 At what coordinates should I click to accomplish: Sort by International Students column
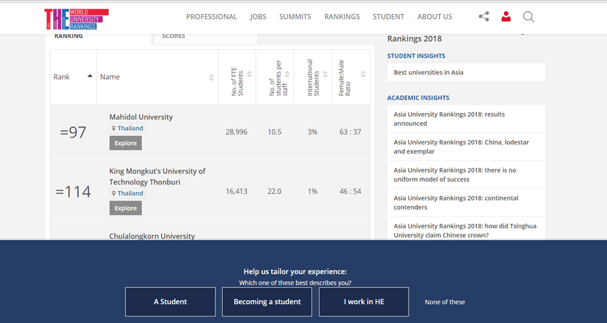pos(325,75)
